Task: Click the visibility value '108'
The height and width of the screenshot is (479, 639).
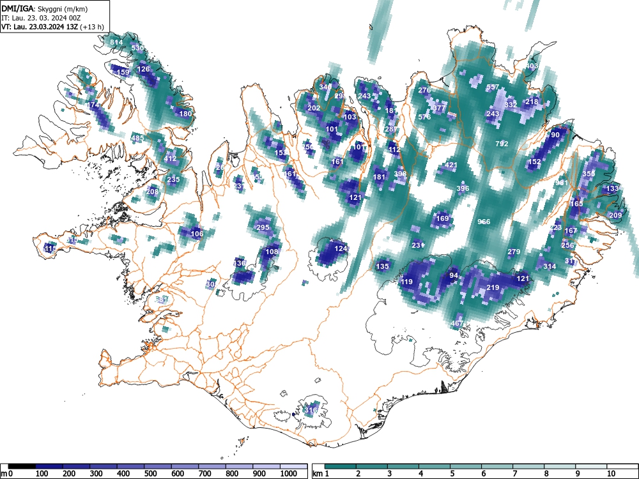Action: [x=272, y=252]
